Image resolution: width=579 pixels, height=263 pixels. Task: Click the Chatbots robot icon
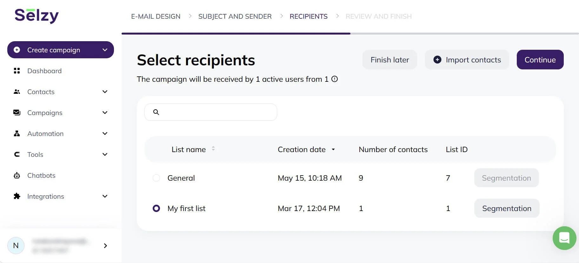17,175
